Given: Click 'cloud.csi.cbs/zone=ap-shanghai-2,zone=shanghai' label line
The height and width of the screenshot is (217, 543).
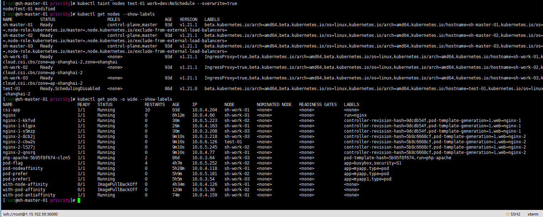Looking at the screenshot, I should click(60, 62).
